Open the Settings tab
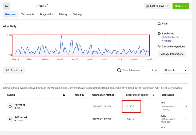 coord(78,14)
